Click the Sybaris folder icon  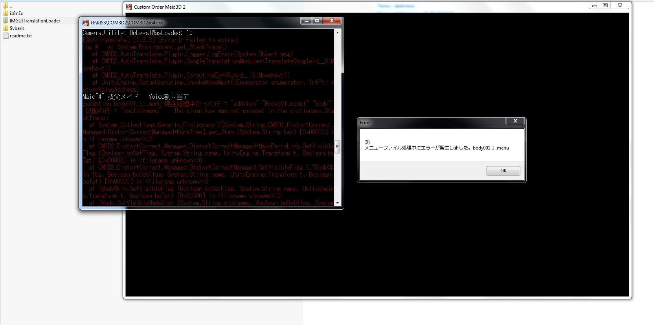[x=6, y=28]
